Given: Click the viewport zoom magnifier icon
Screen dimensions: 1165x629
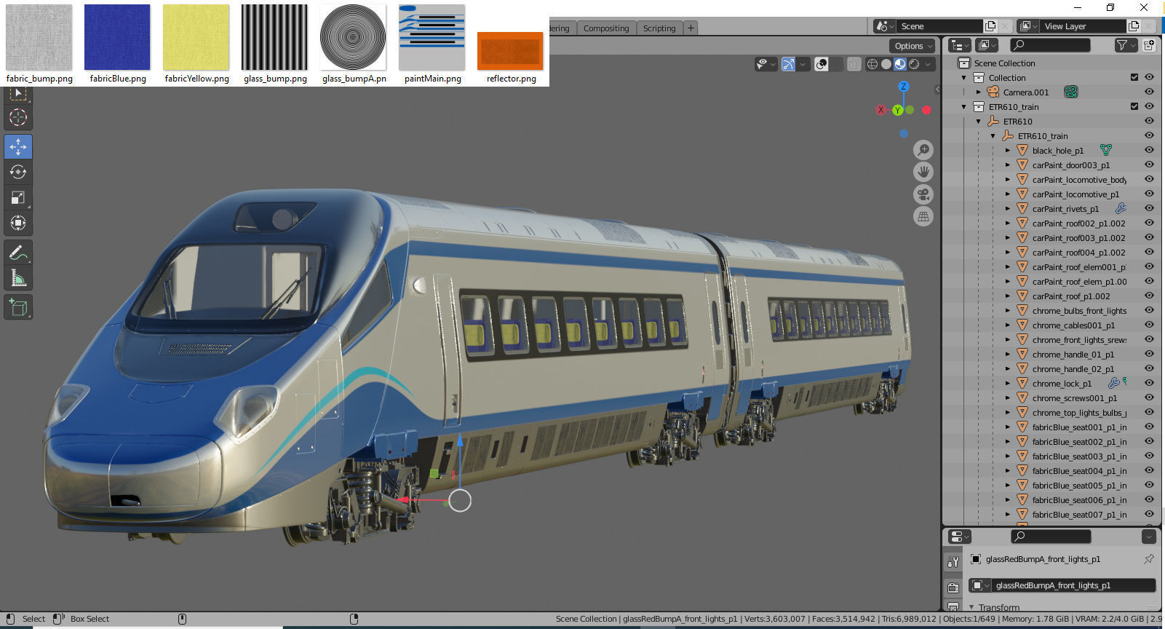Looking at the screenshot, I should pos(923,150).
